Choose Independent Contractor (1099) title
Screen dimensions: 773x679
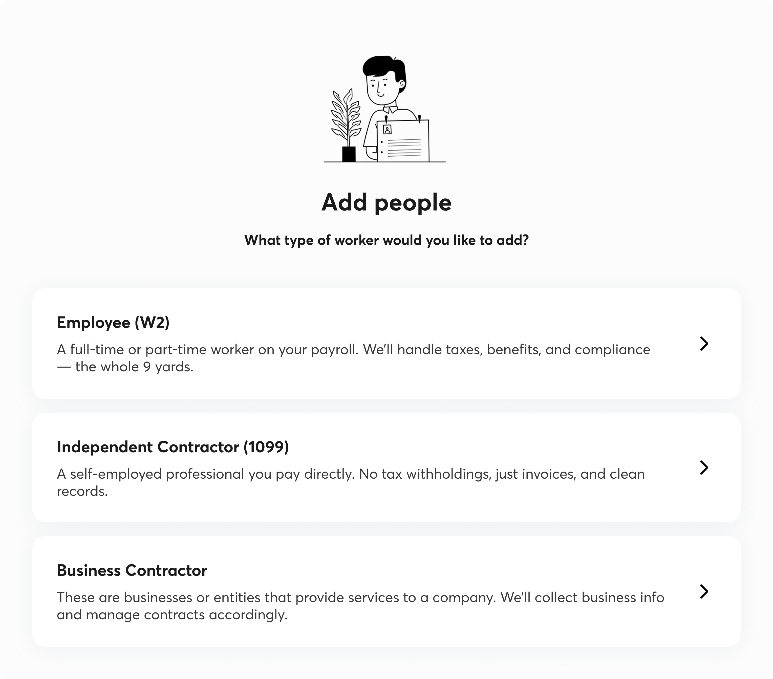point(173,447)
